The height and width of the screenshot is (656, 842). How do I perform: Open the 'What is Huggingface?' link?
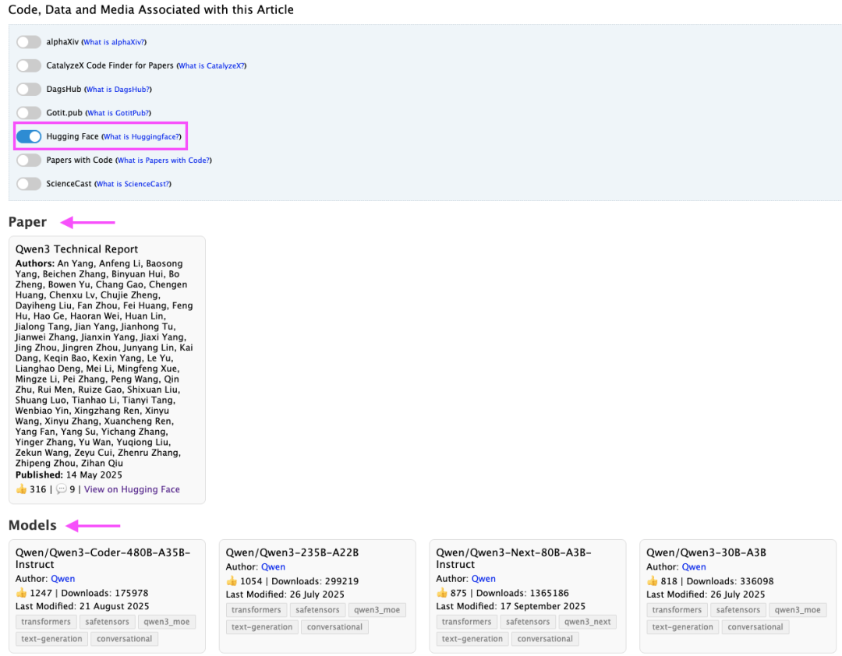[142, 136]
